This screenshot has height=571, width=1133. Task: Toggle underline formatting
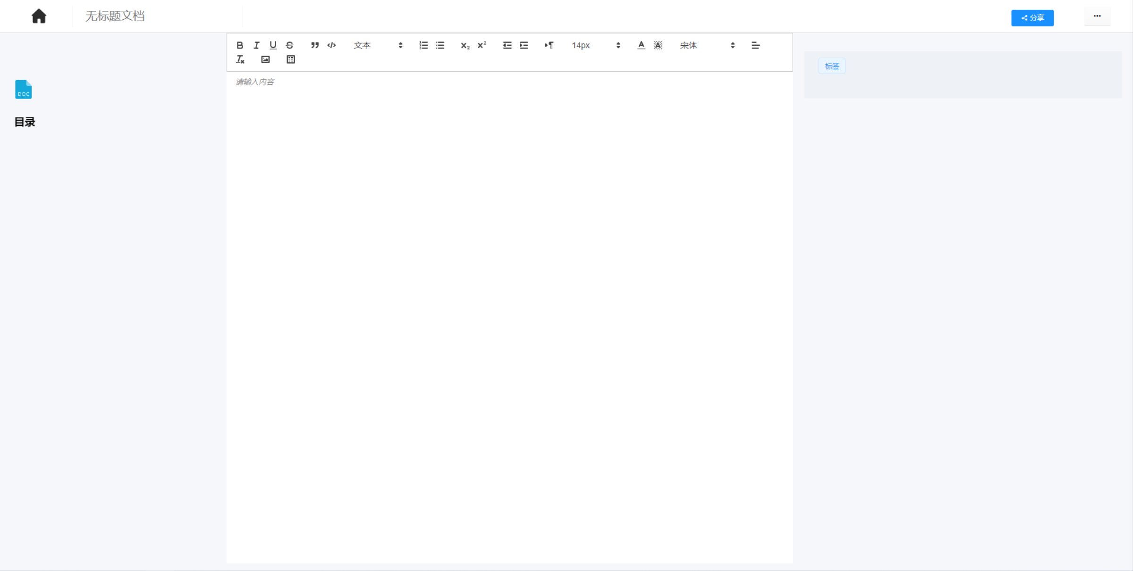(273, 45)
